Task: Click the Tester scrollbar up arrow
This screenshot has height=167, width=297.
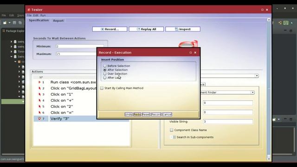Action: click(x=269, y=20)
